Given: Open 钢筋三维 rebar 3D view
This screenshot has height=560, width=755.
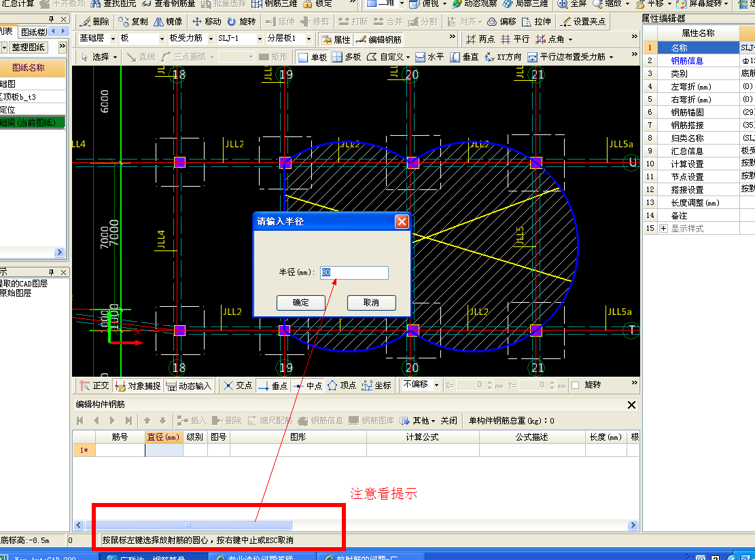Looking at the screenshot, I should click(x=275, y=4).
